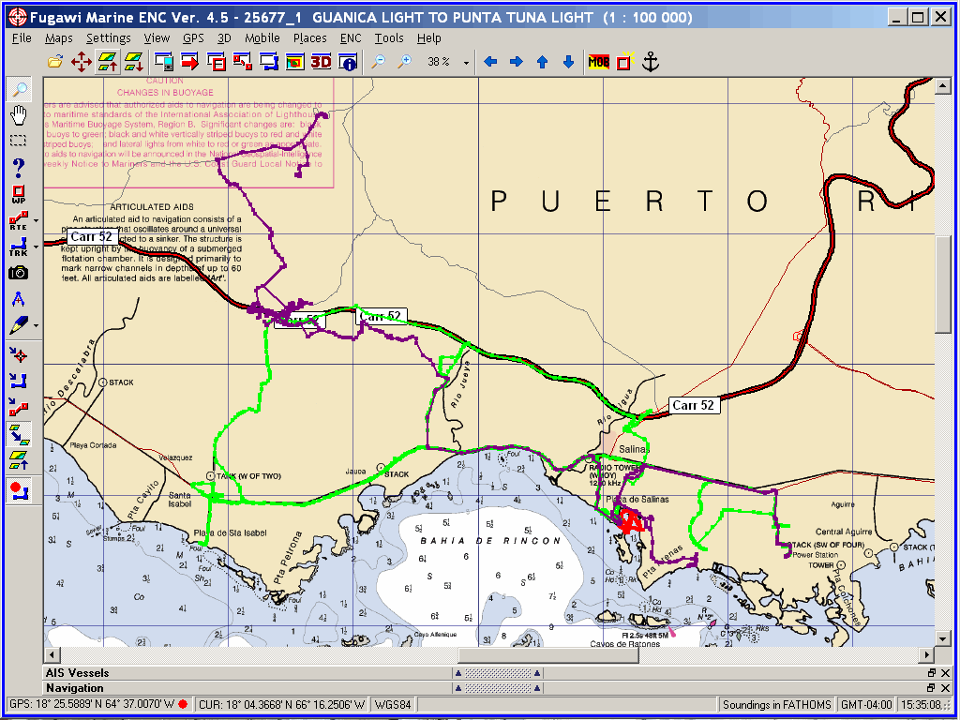
Task: Pan the map right with blue arrow
Action: pos(517,61)
